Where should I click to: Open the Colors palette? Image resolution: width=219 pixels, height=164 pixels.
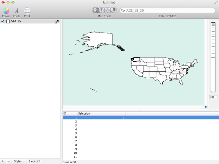(x=6, y=11)
